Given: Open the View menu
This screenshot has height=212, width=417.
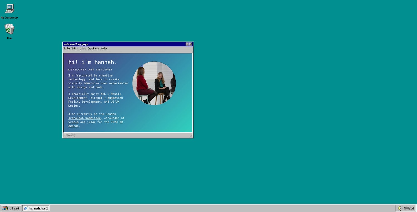Looking at the screenshot, I should [x=83, y=49].
